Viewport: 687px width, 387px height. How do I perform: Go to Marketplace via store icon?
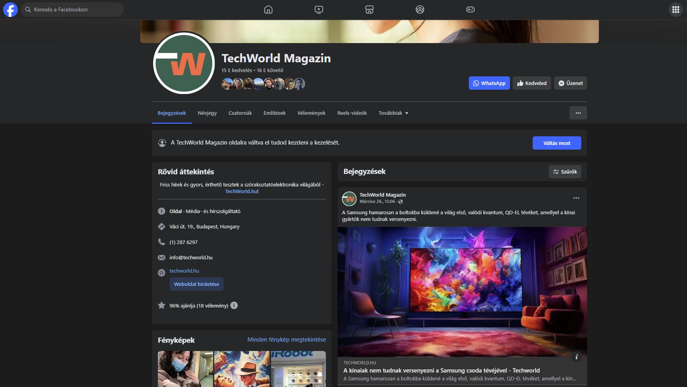tap(369, 9)
